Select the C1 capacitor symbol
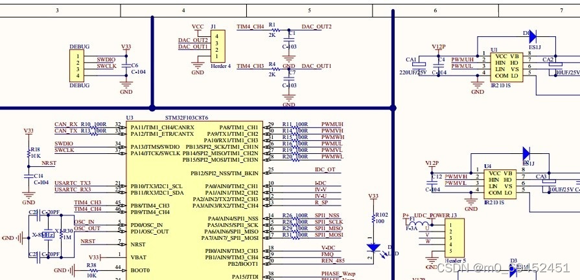 click(x=288, y=39)
